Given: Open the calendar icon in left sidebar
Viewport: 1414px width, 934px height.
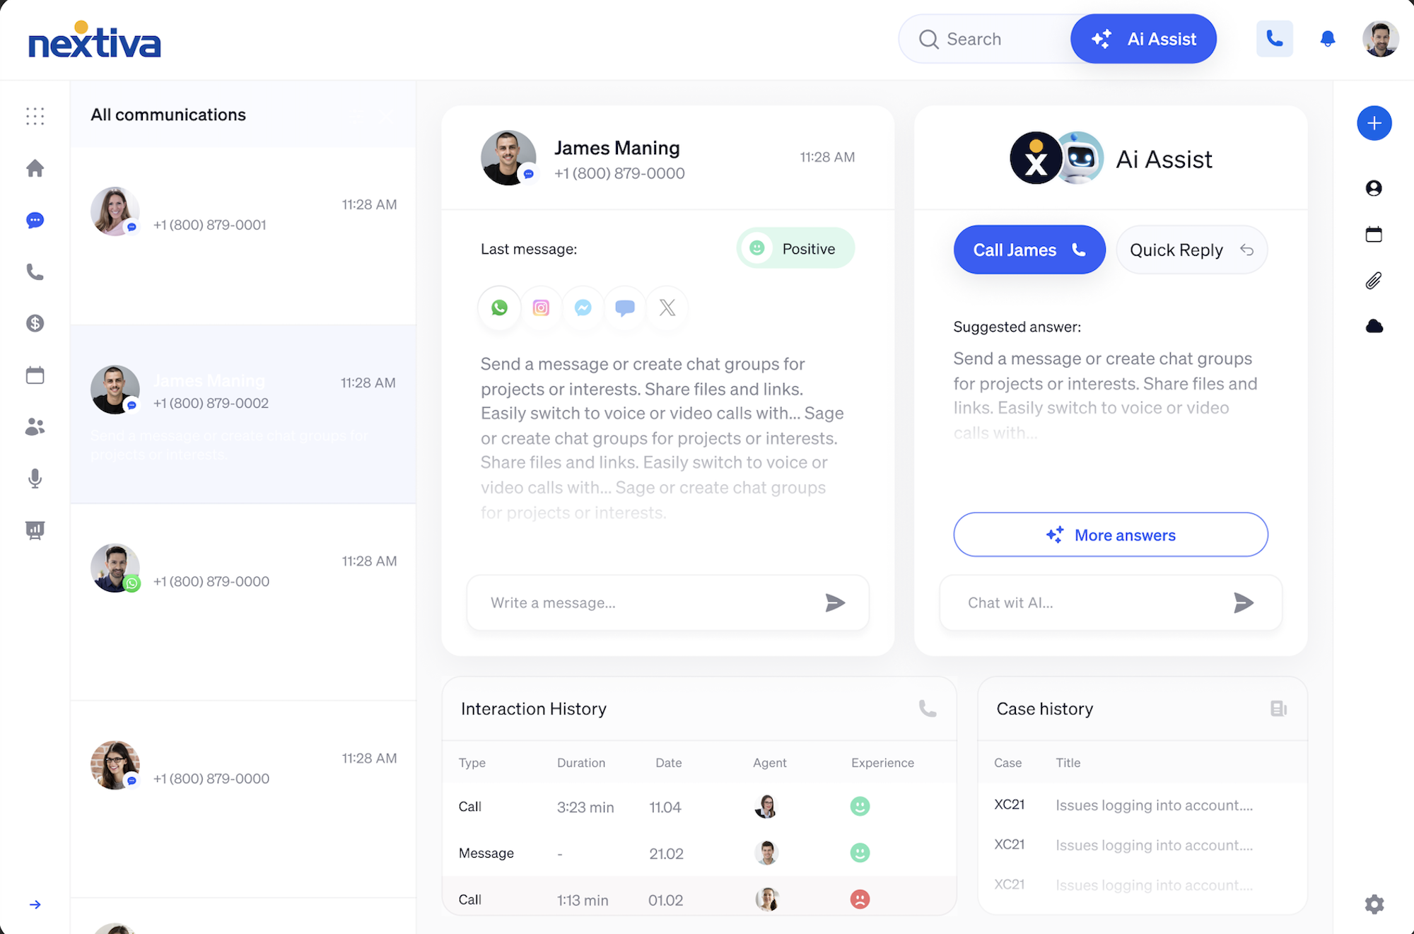Looking at the screenshot, I should [x=35, y=375].
